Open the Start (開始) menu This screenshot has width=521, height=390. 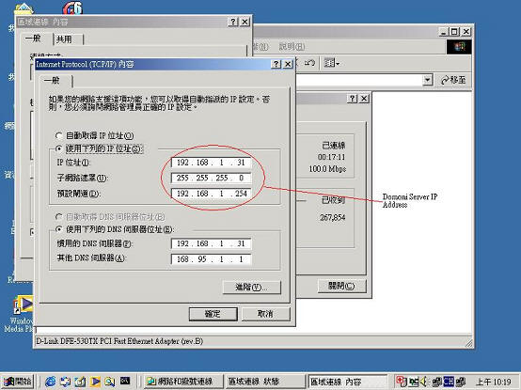click(17, 382)
